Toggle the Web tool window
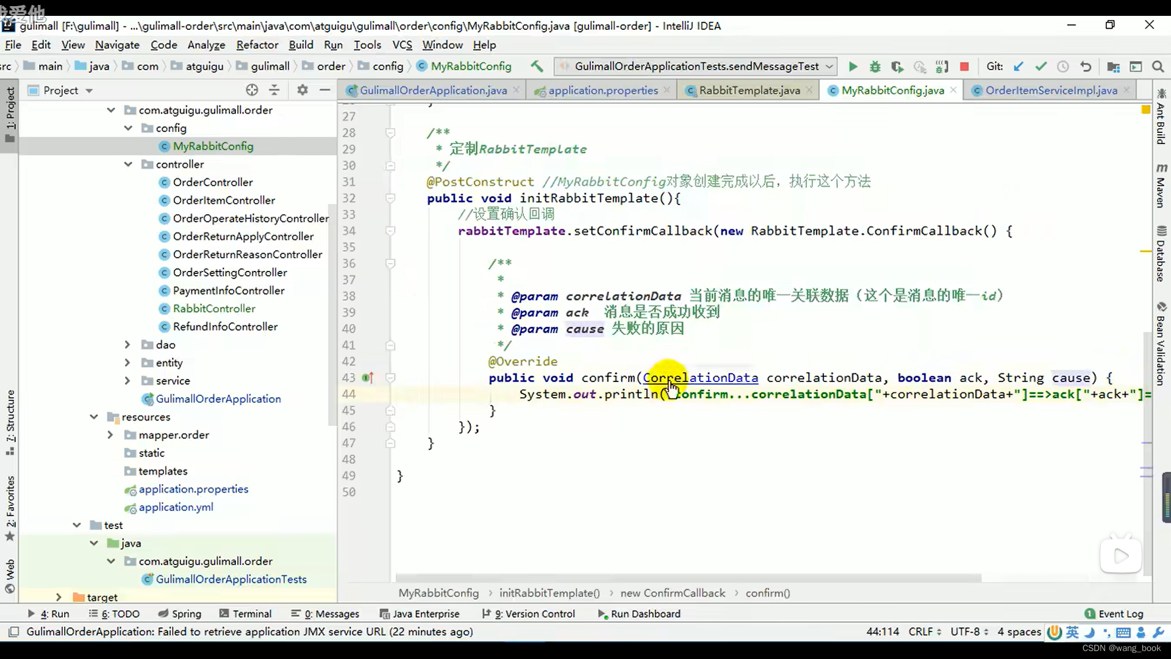This screenshot has width=1171, height=659. (x=10, y=575)
